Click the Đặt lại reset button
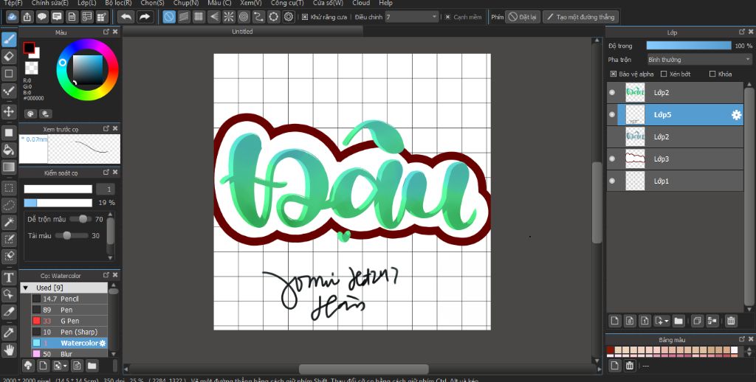 (523, 17)
